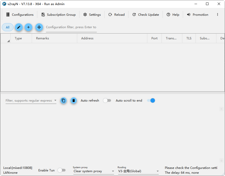
Task: Maximize the v2rayN window
Action: click(207, 4)
